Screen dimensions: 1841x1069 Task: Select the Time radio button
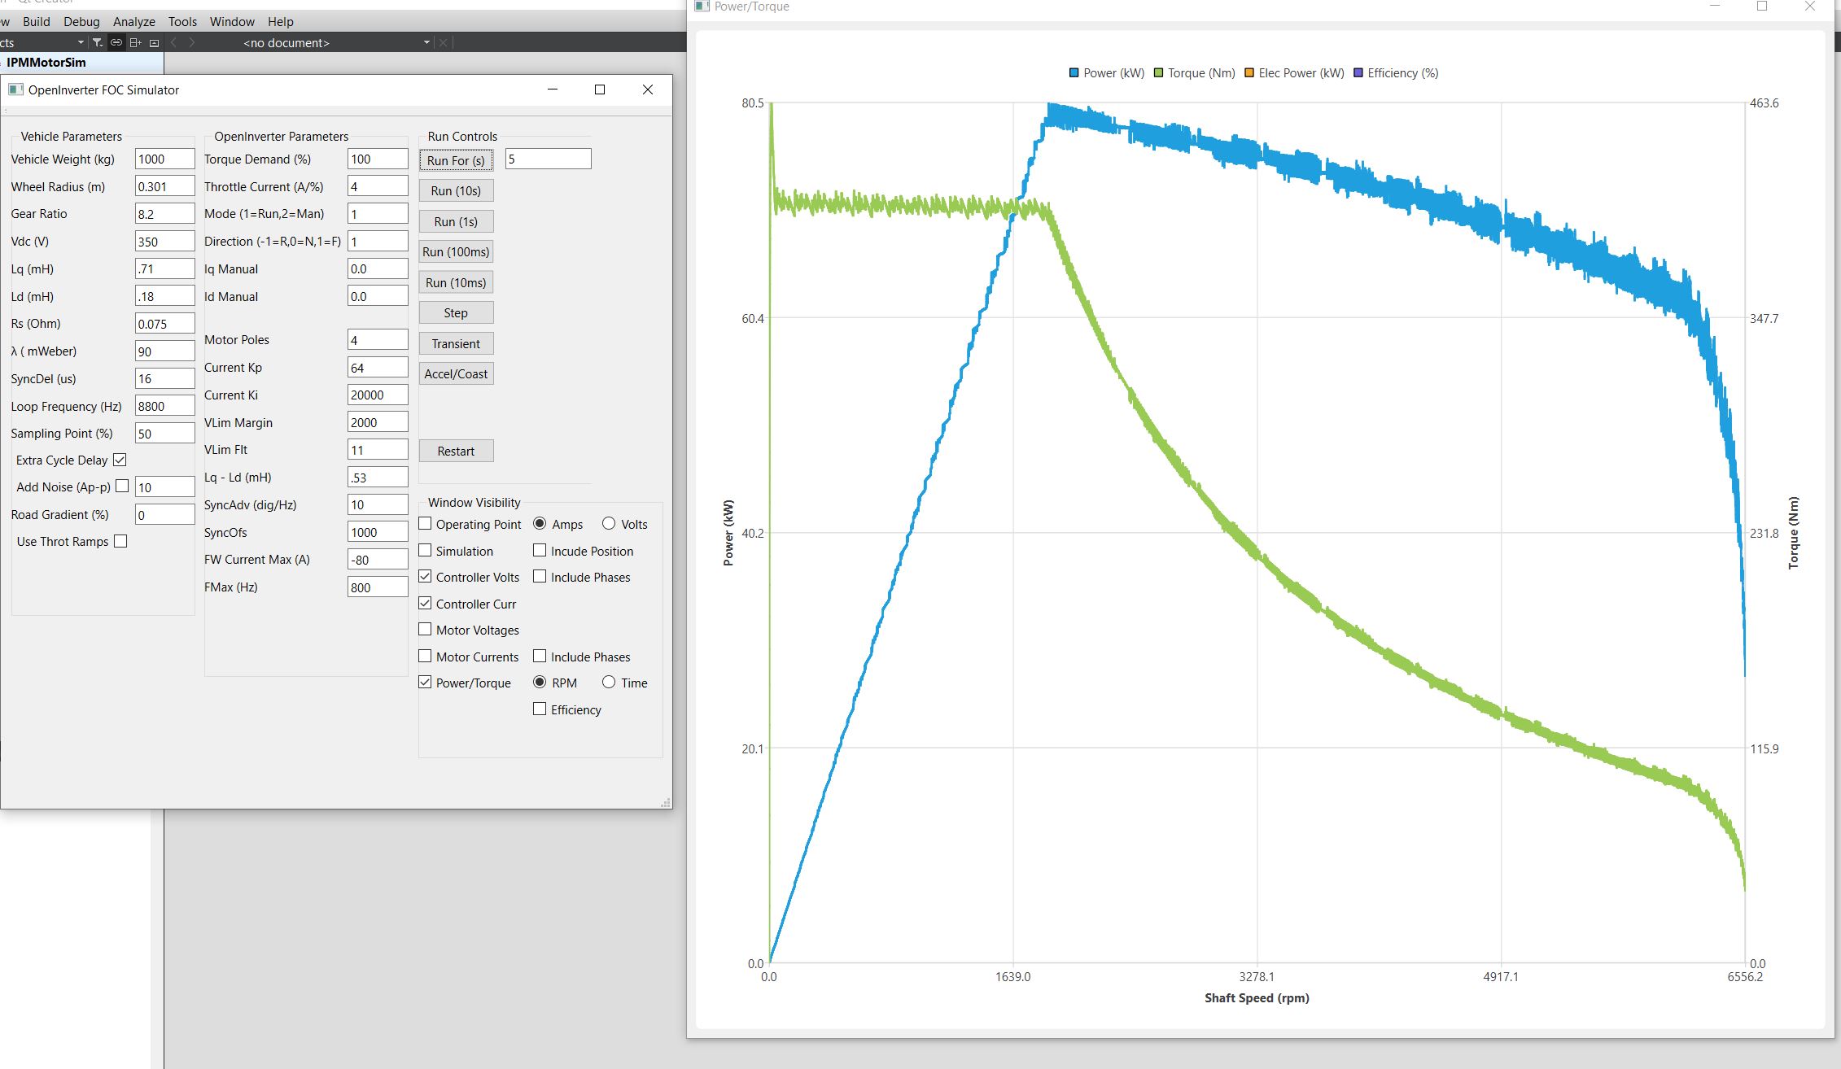[609, 683]
